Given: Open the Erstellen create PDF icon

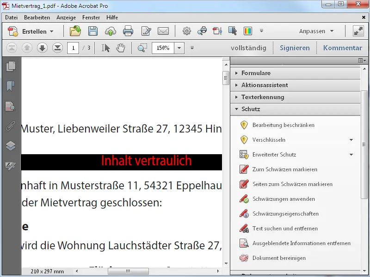Looking at the screenshot, I should pos(13,31).
